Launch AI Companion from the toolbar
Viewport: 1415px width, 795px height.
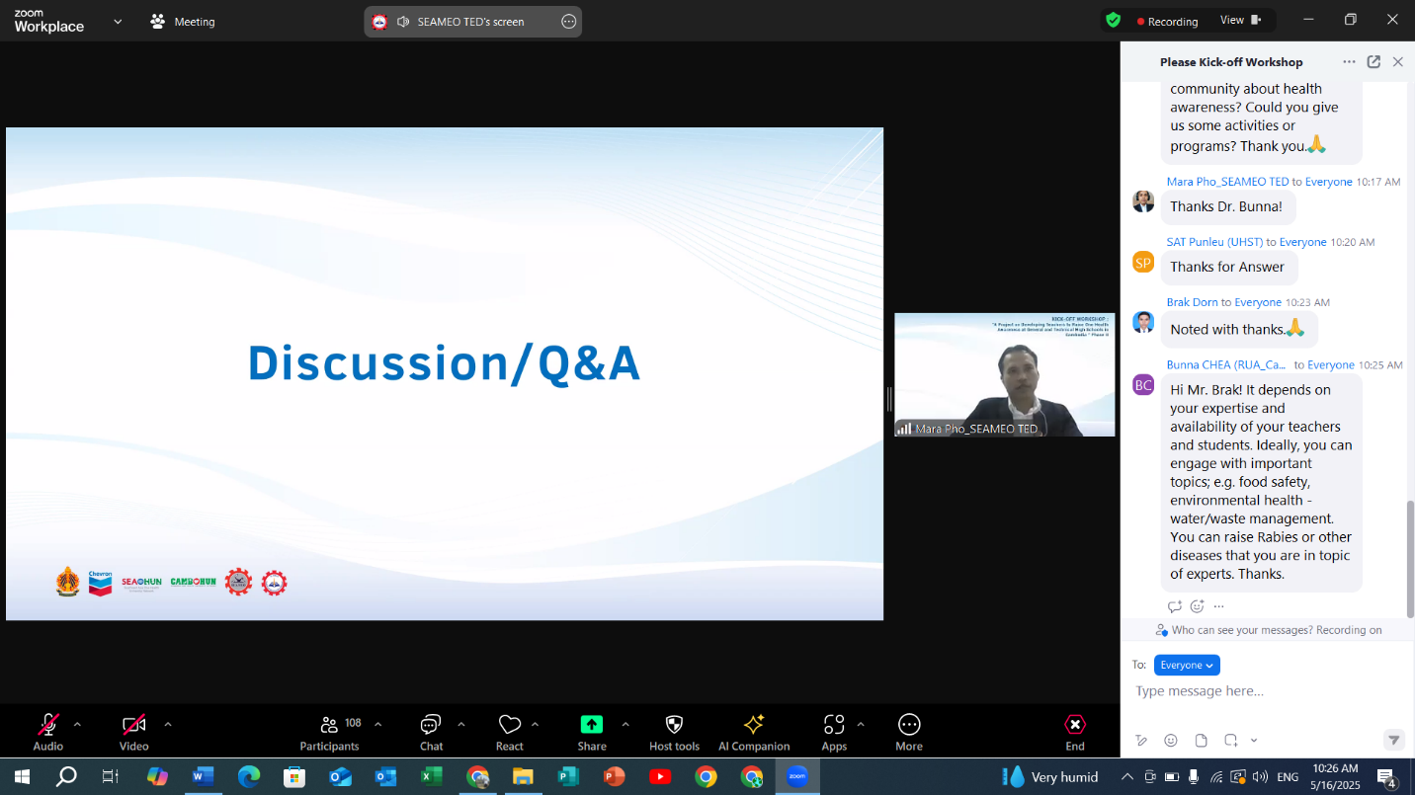click(753, 725)
